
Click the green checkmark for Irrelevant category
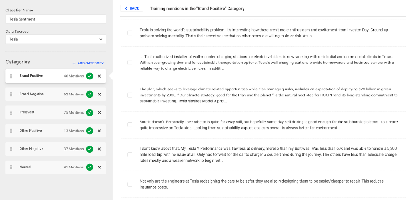coord(90,112)
